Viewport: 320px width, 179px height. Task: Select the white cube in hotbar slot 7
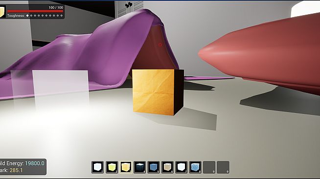tap(181, 167)
